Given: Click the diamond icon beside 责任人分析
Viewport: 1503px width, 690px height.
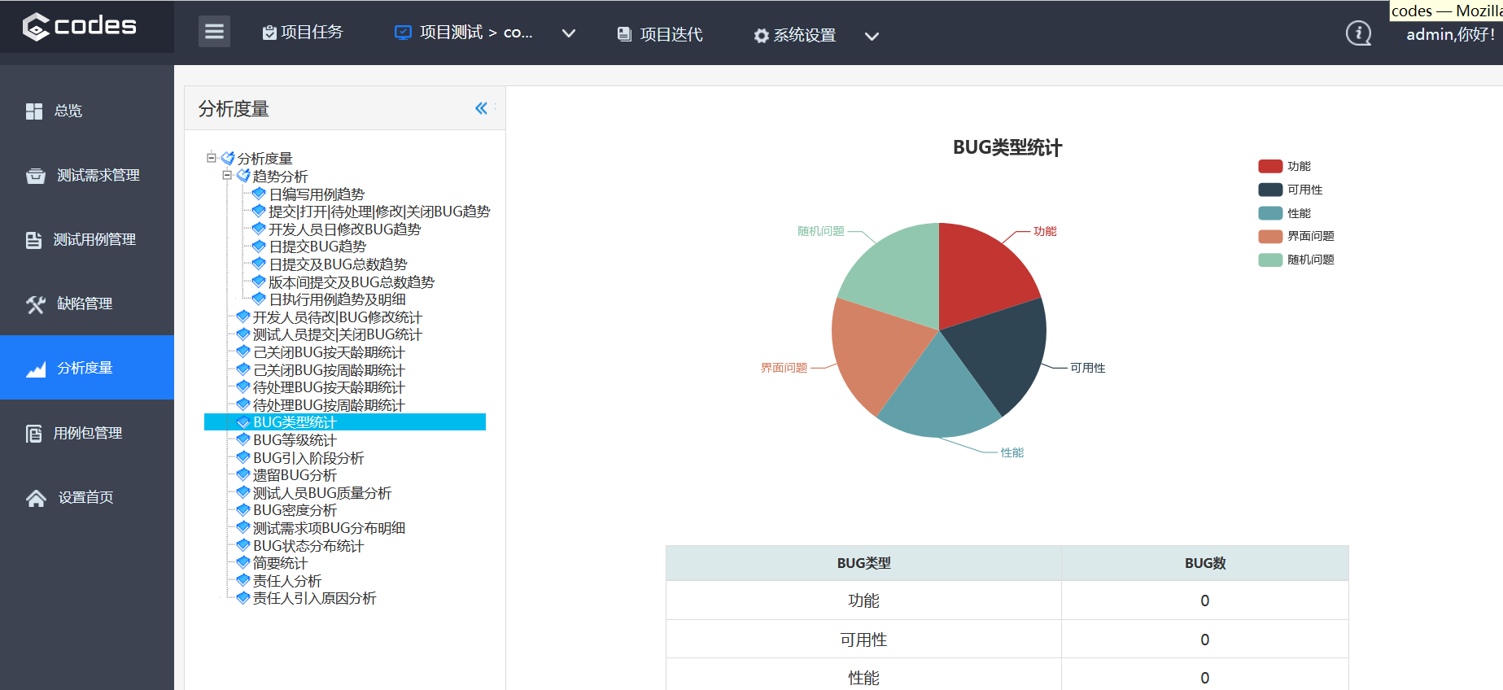Looking at the screenshot, I should click(243, 580).
